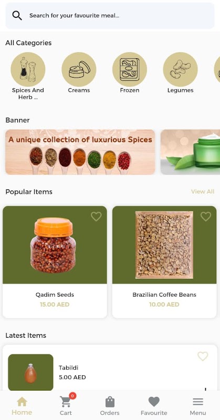
Task: Open the luxurious Spices banner
Action: click(x=80, y=152)
